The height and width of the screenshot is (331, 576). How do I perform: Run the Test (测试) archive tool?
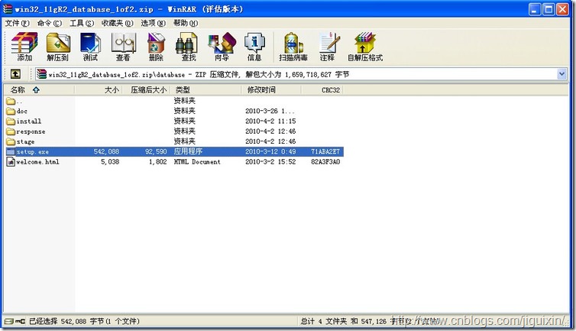click(x=90, y=47)
